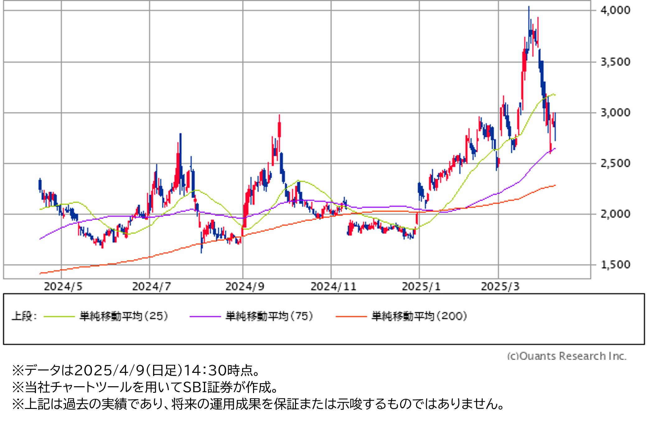This screenshot has width=647, height=436.
Task: Click the orange 200-day moving average legend line
Action: pyautogui.click(x=351, y=317)
